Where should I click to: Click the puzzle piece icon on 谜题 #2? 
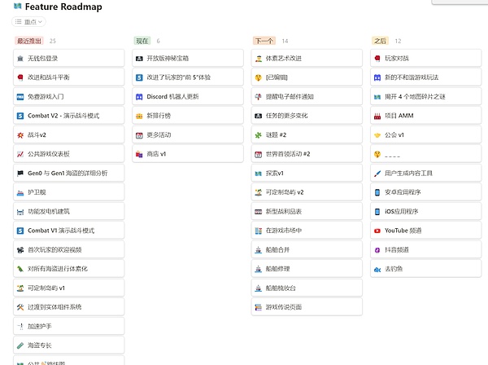pos(258,135)
